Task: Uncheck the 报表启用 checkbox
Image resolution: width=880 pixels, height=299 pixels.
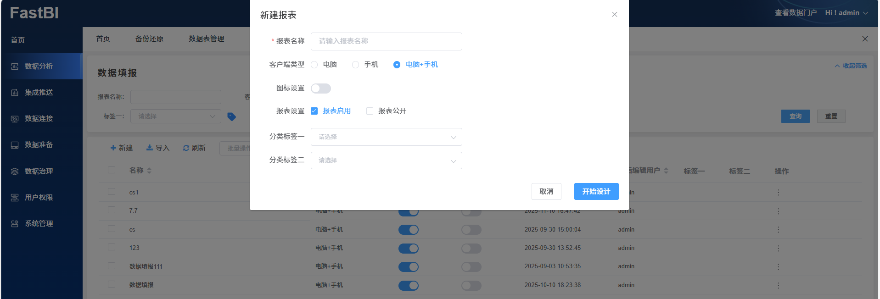Action: [314, 111]
